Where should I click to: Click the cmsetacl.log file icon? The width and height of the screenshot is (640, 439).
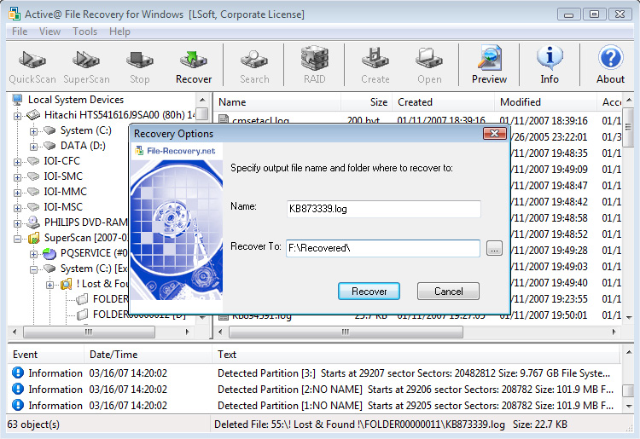tap(224, 119)
